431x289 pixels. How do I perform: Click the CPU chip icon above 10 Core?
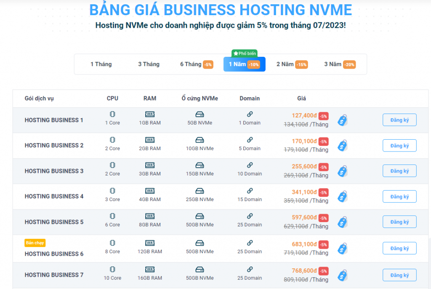coord(112,269)
